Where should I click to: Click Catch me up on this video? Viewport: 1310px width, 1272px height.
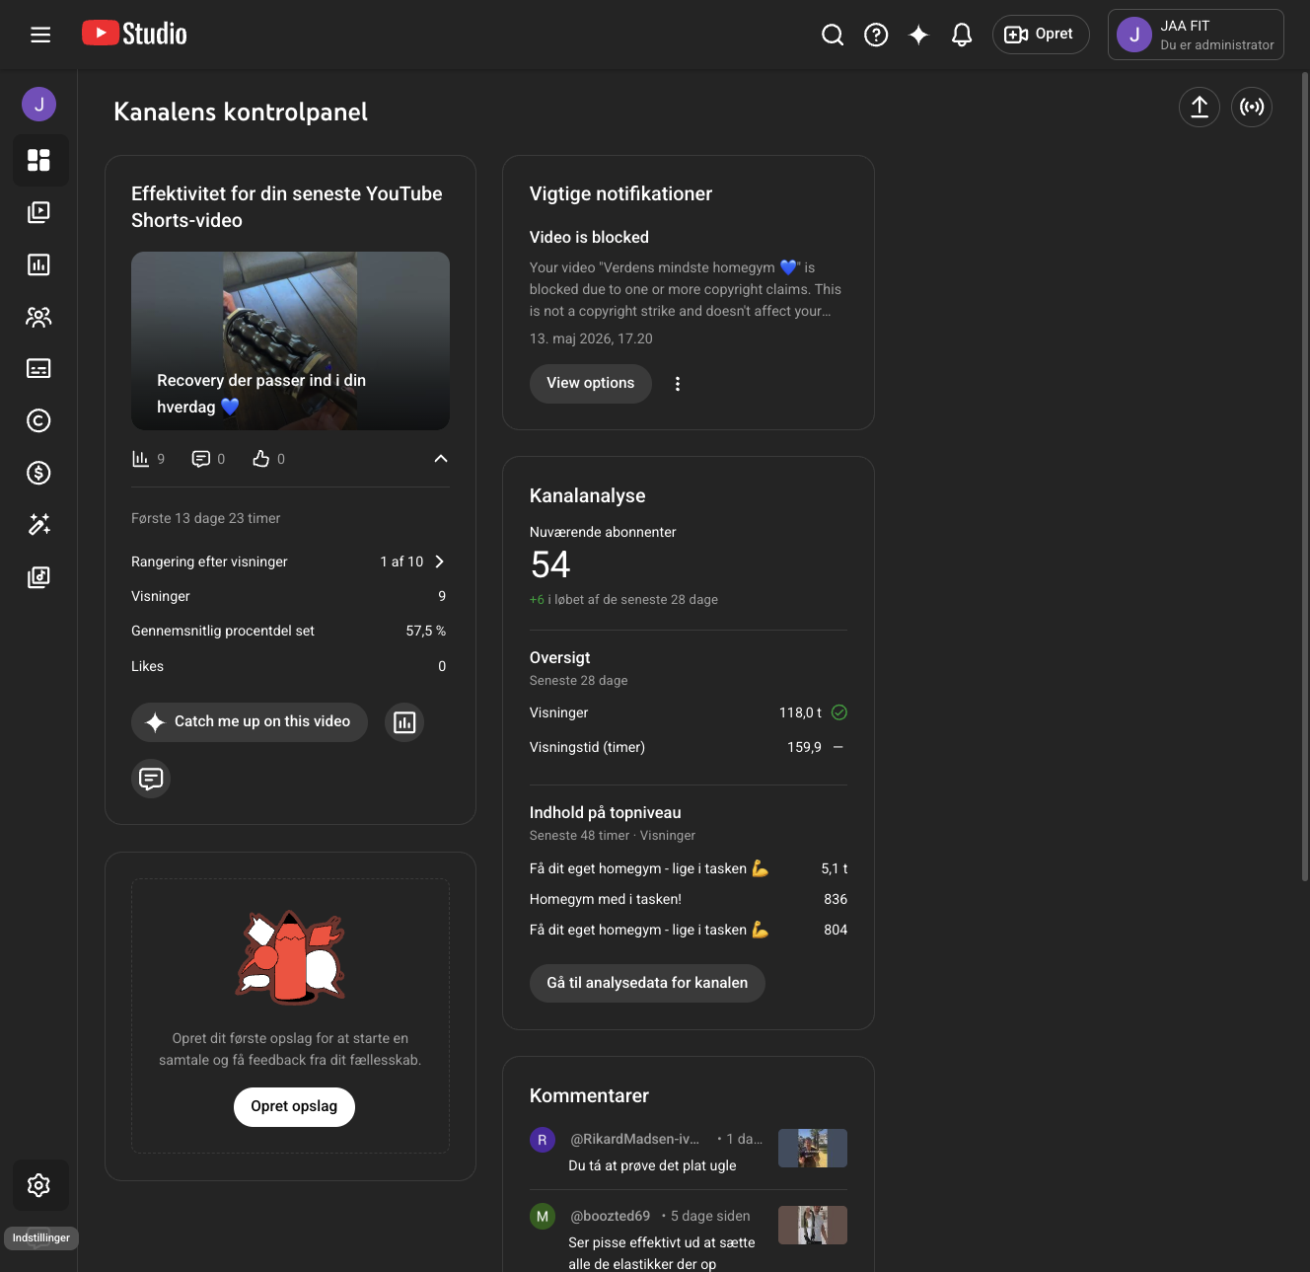click(250, 722)
